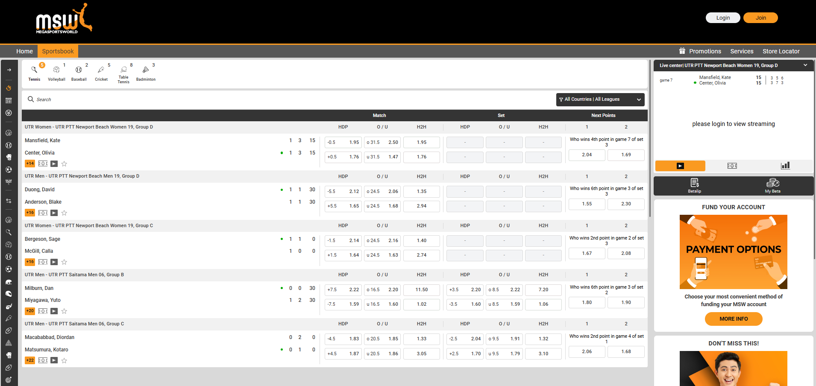Favorite the Milburn vs Miyagawa match star
Image resolution: width=816 pixels, height=386 pixels.
click(64, 311)
